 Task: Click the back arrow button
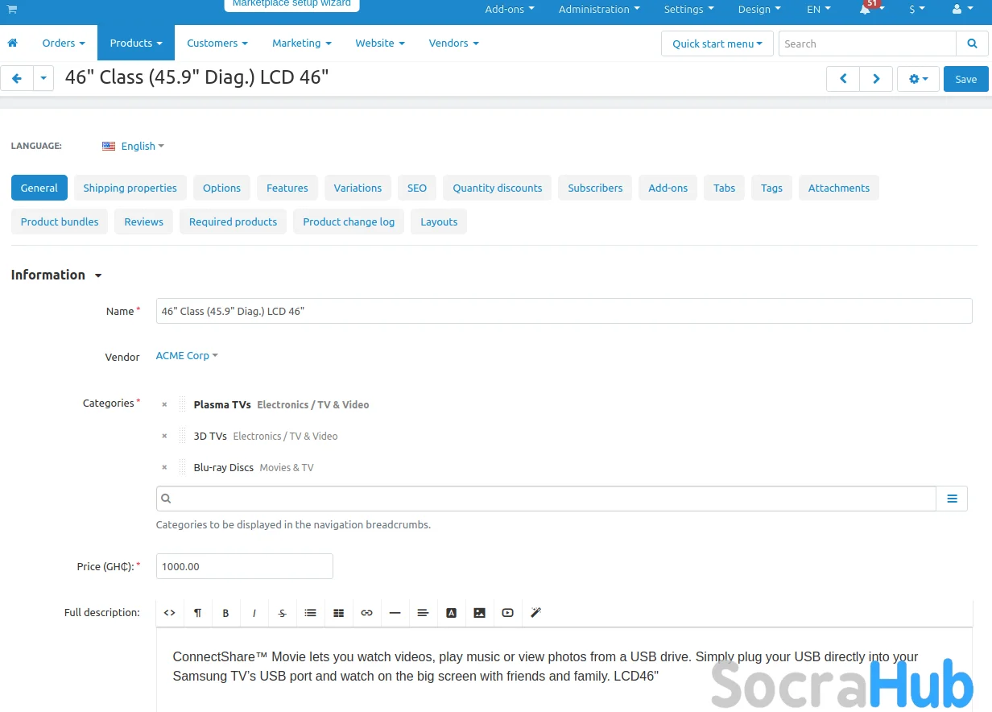(x=17, y=79)
